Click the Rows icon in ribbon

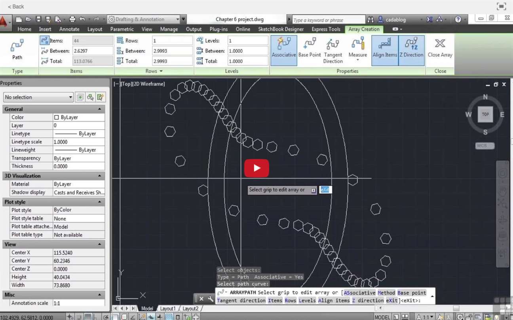120,40
